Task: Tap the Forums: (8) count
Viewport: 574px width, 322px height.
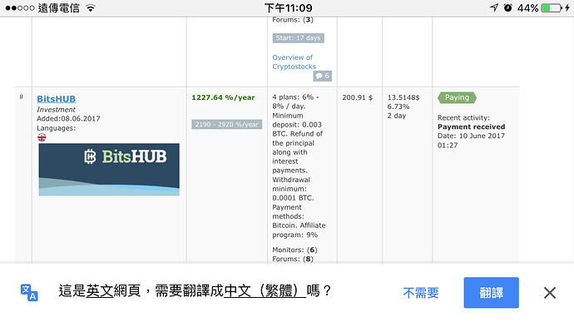Action: pyautogui.click(x=293, y=259)
